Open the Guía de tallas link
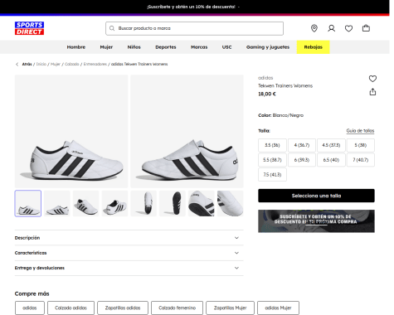Image resolution: width=394 pixels, height=315 pixels. (360, 131)
